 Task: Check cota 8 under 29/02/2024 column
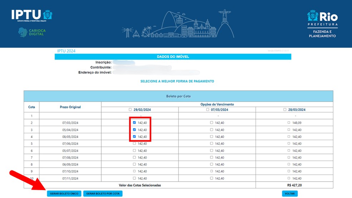(x=134, y=164)
